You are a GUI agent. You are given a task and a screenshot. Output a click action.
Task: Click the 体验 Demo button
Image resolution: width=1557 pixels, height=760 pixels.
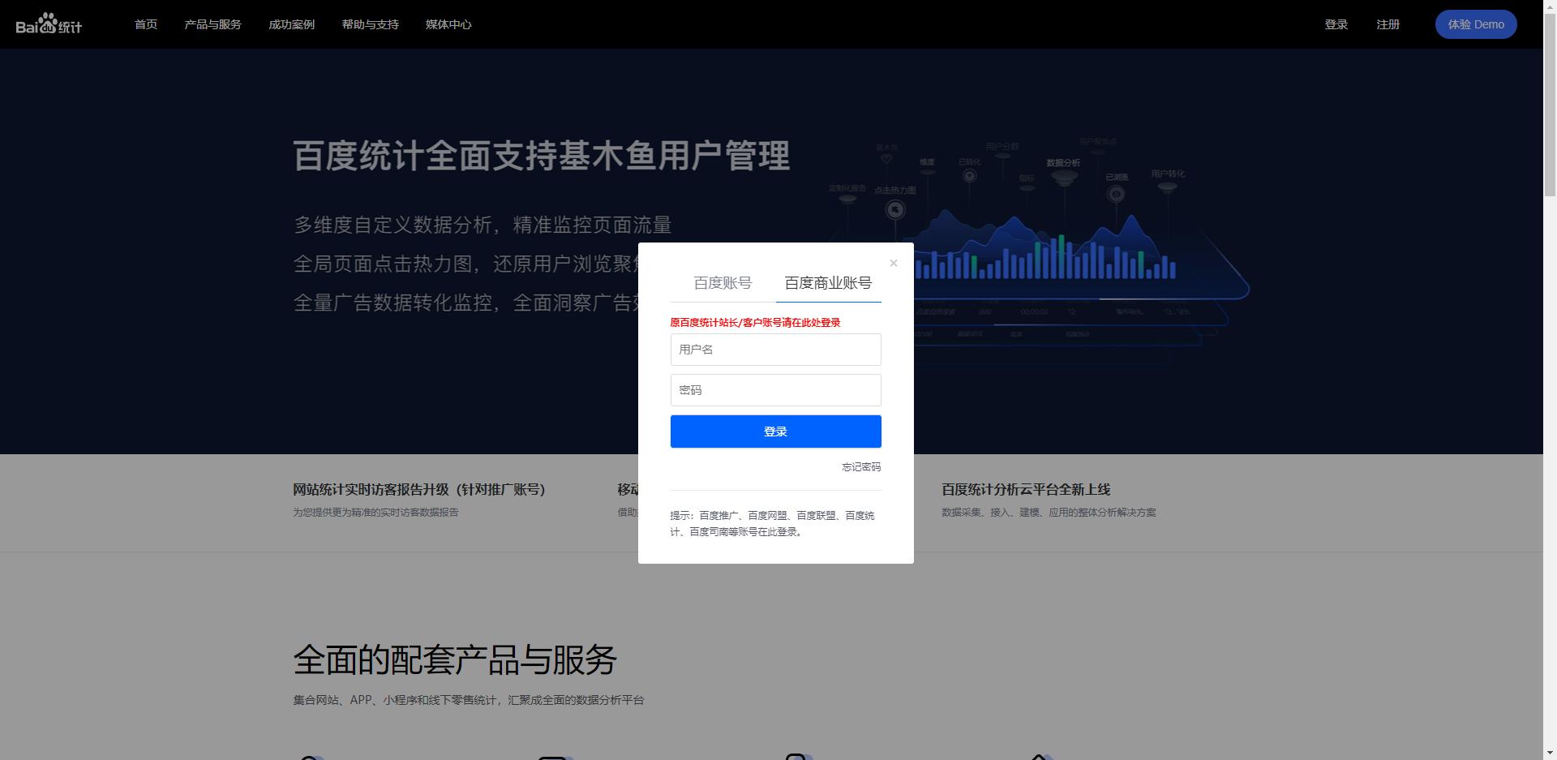(x=1475, y=24)
